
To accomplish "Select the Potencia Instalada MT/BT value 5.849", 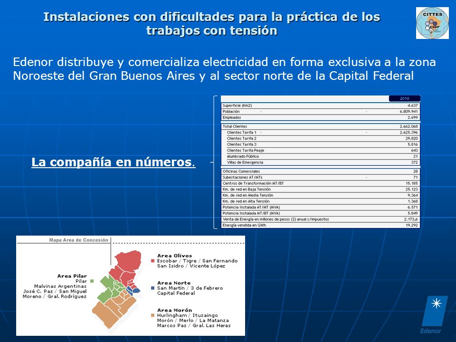I will pyautogui.click(x=413, y=213).
